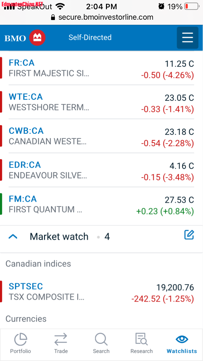
Task: Open the Portfolio pie chart icon
Action: click(21, 340)
